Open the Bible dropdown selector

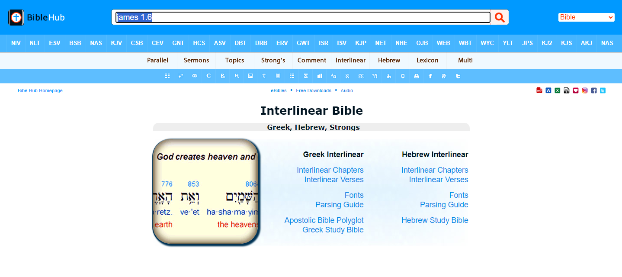(587, 17)
